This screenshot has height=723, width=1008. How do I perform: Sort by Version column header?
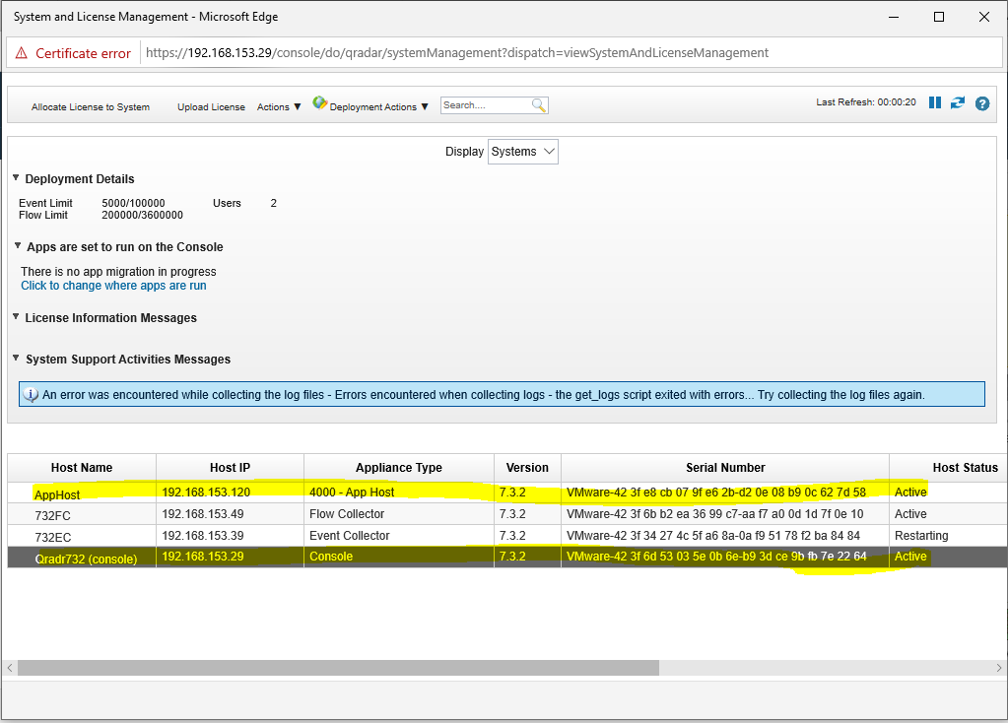click(x=528, y=468)
